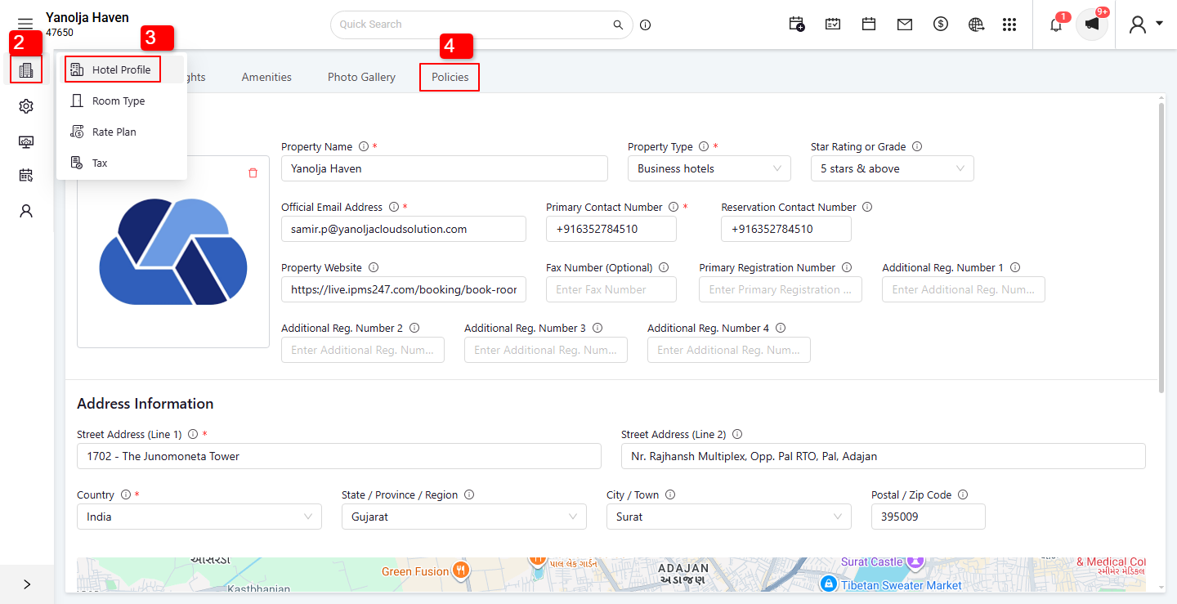Viewport: 1177px width, 604px height.
Task: Click the calendar-with-plus icon in the top bar
Action: click(796, 25)
